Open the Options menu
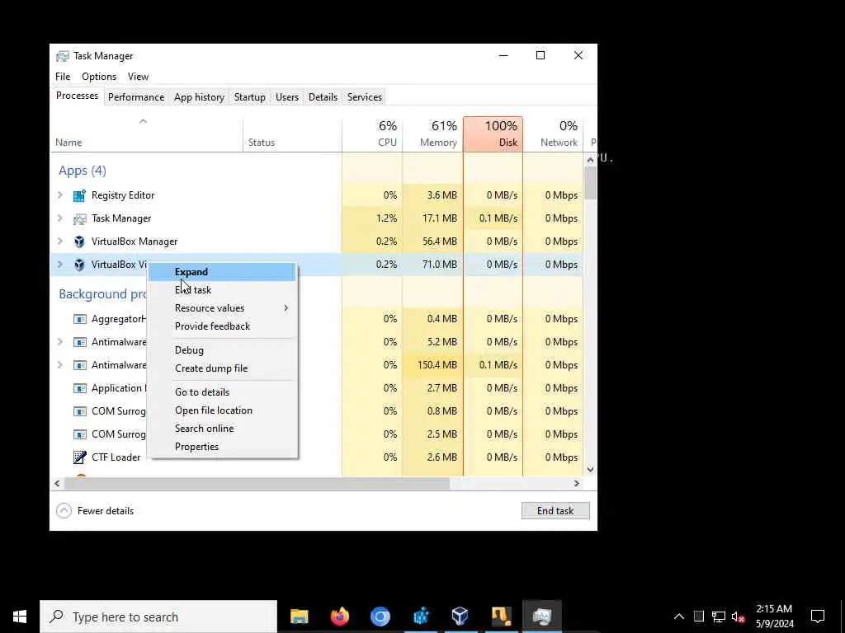Screen dimensions: 845x633 tap(99, 77)
